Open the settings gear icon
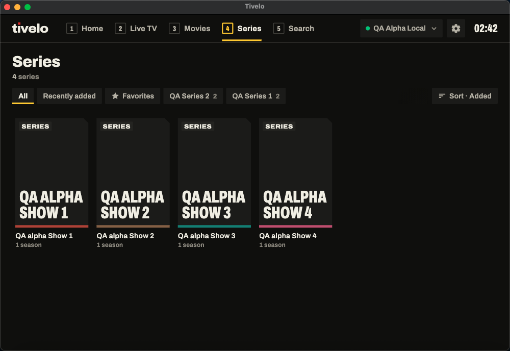The height and width of the screenshot is (351, 510). tap(455, 28)
